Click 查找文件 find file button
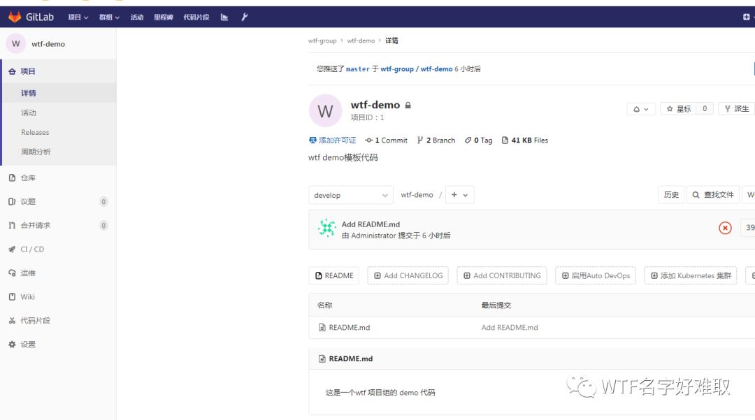This screenshot has height=420, width=755. click(712, 195)
